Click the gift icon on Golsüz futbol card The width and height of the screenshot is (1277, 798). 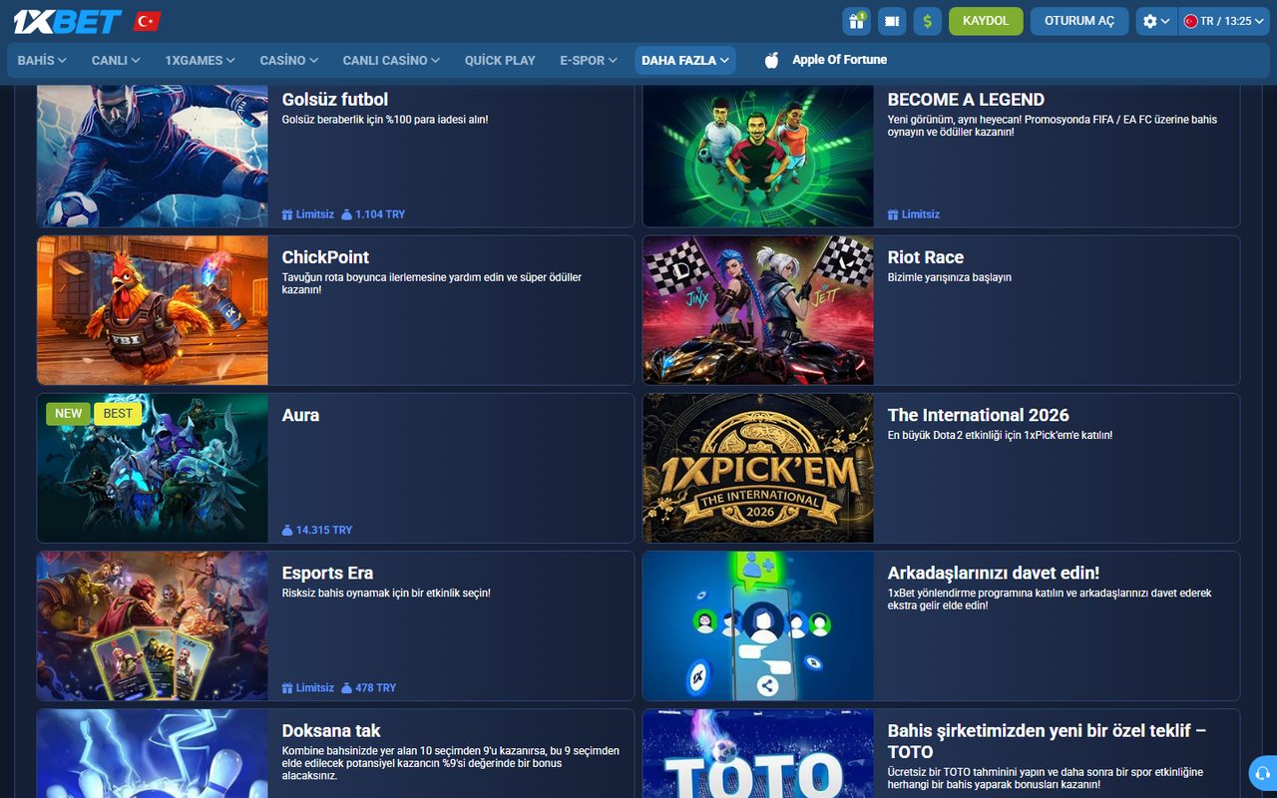(287, 214)
